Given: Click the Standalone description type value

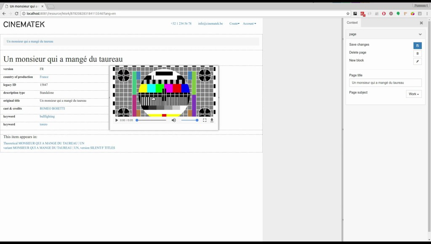Looking at the screenshot, I should point(47,93).
